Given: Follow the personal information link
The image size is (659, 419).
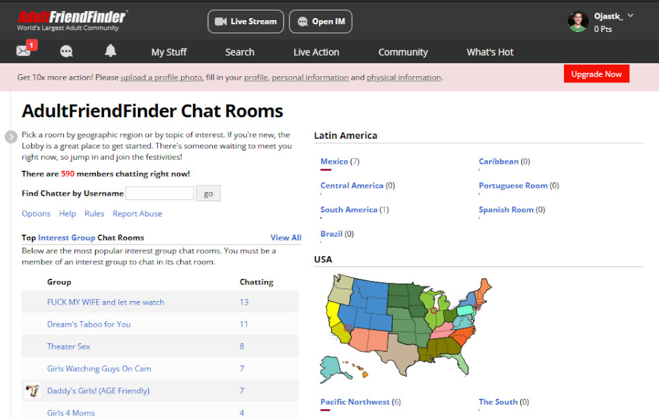Looking at the screenshot, I should coord(310,77).
